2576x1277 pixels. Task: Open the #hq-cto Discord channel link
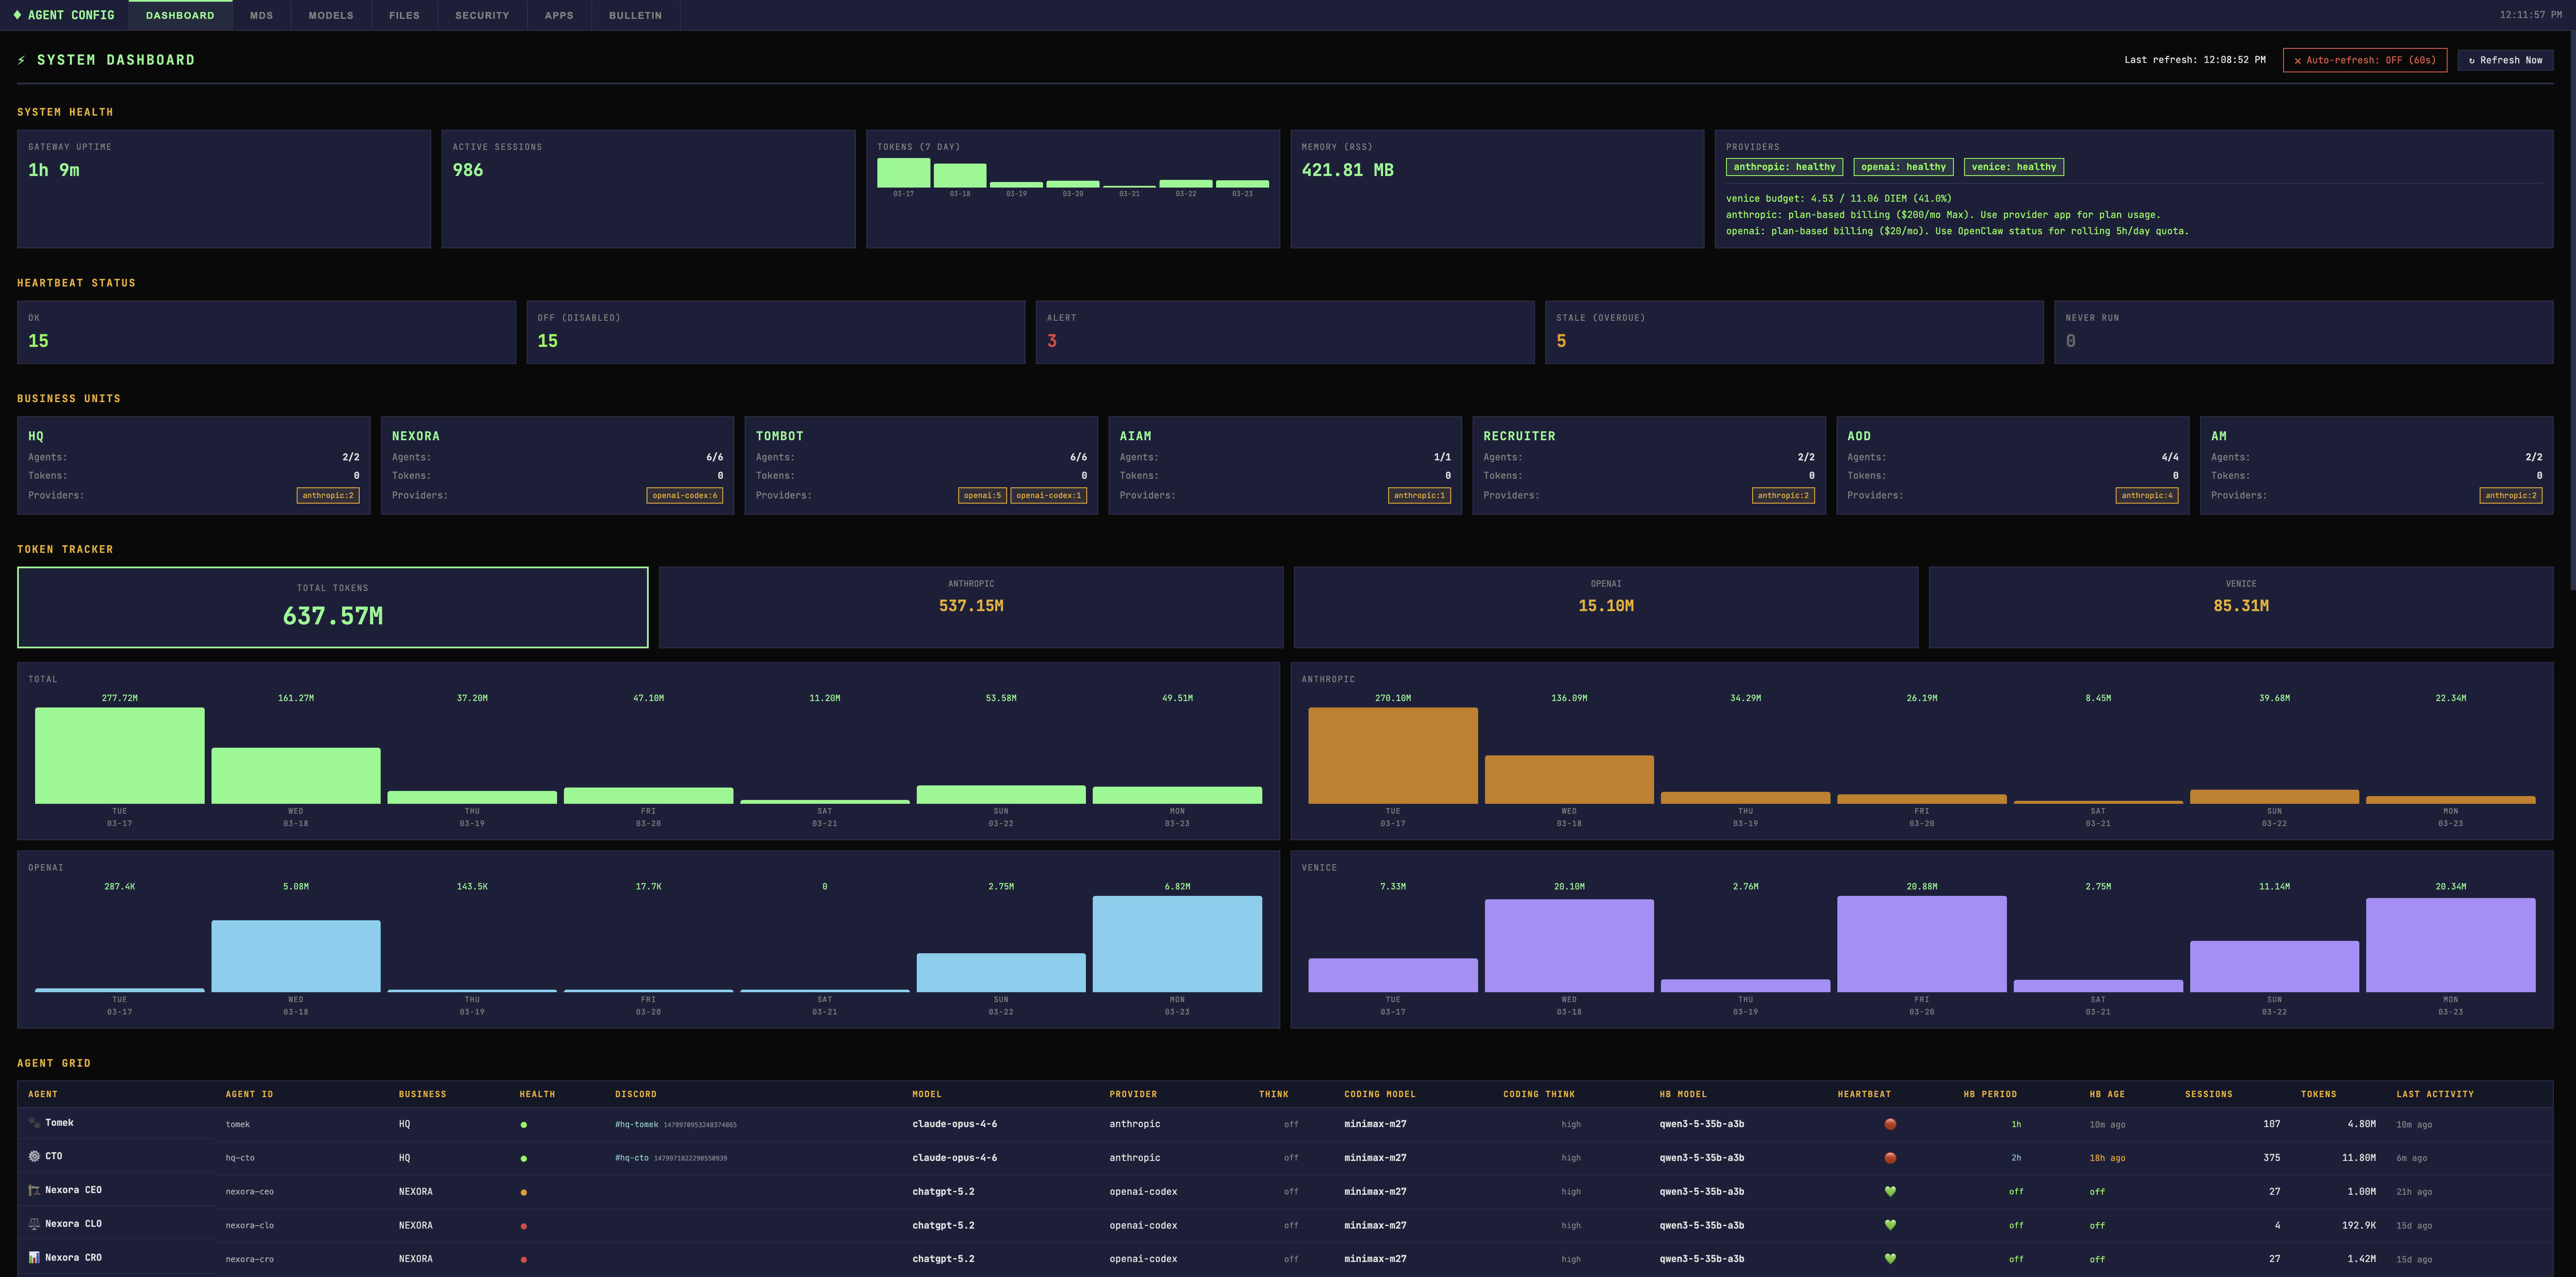pos(632,1158)
